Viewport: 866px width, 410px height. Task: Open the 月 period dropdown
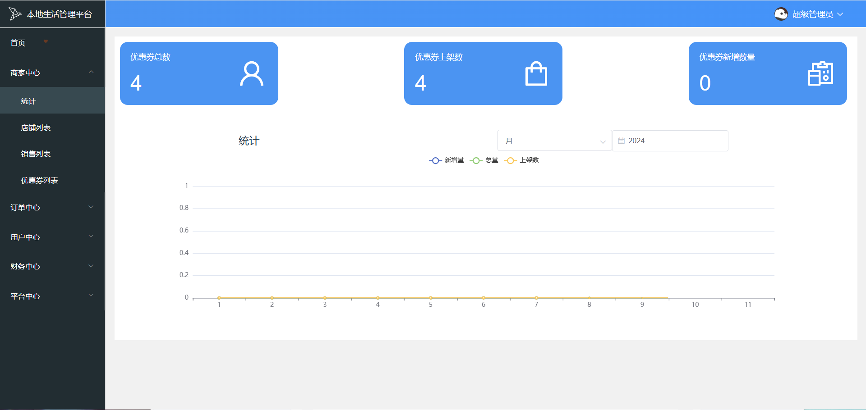(554, 141)
